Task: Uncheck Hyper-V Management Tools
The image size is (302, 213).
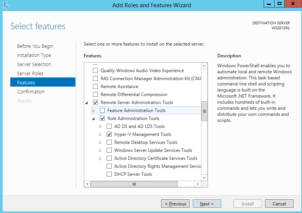Action: (x=109, y=134)
